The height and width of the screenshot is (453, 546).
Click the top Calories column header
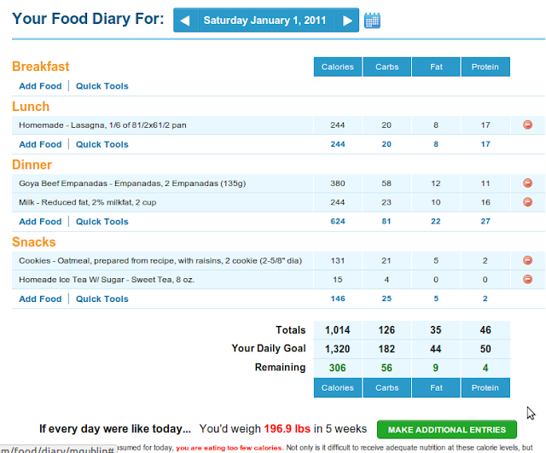[338, 67]
